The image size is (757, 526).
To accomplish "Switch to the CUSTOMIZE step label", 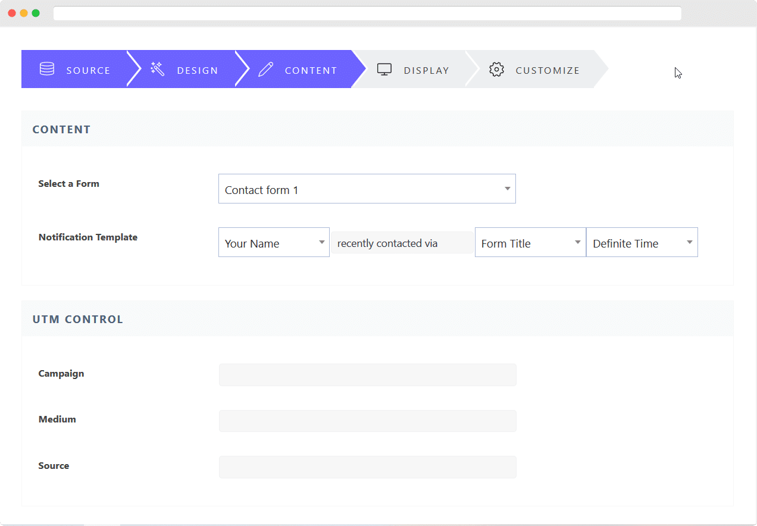I will [548, 70].
